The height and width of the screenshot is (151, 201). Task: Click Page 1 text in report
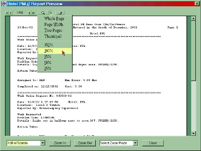click(x=173, y=28)
